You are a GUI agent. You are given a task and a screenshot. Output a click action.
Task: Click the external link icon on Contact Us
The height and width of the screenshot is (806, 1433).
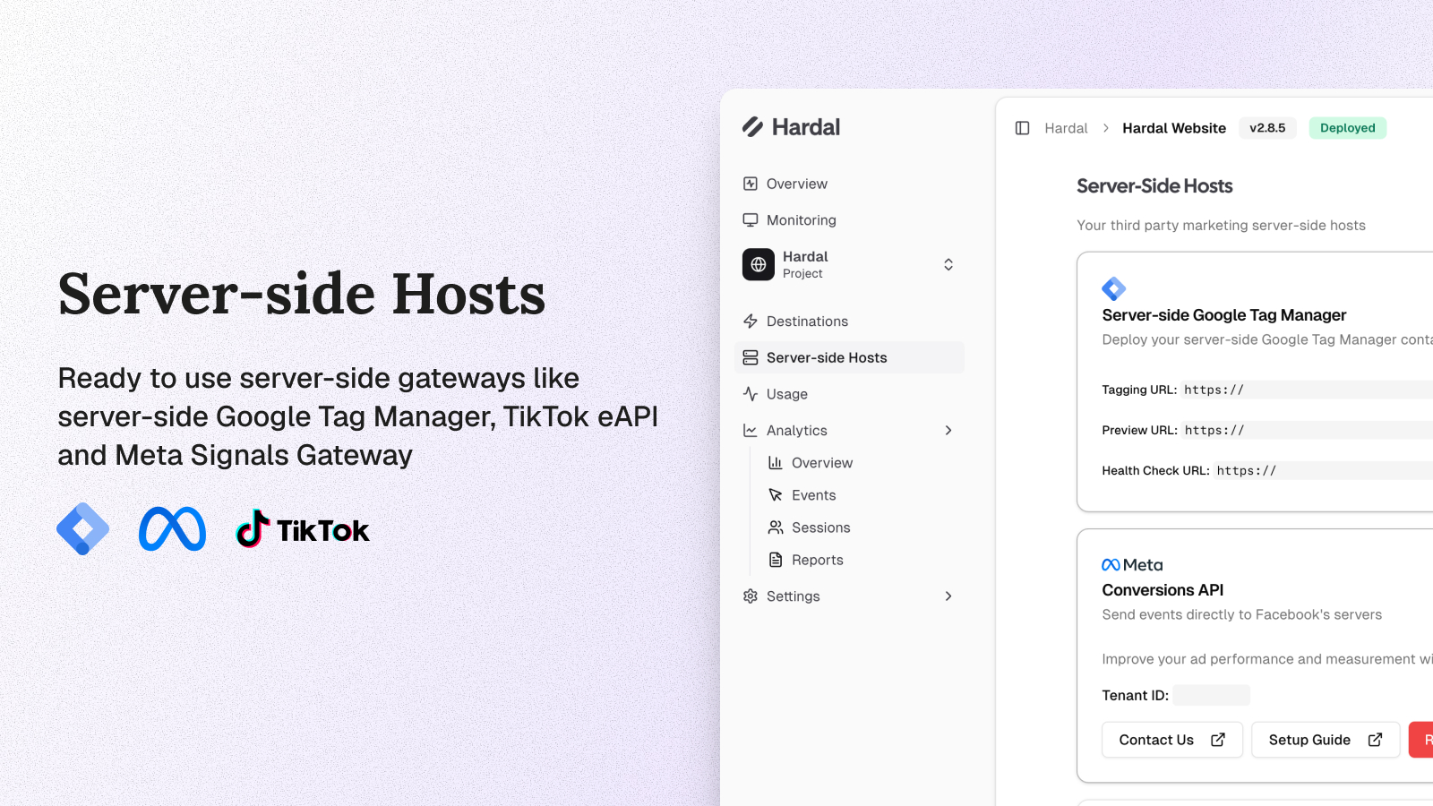click(x=1218, y=740)
